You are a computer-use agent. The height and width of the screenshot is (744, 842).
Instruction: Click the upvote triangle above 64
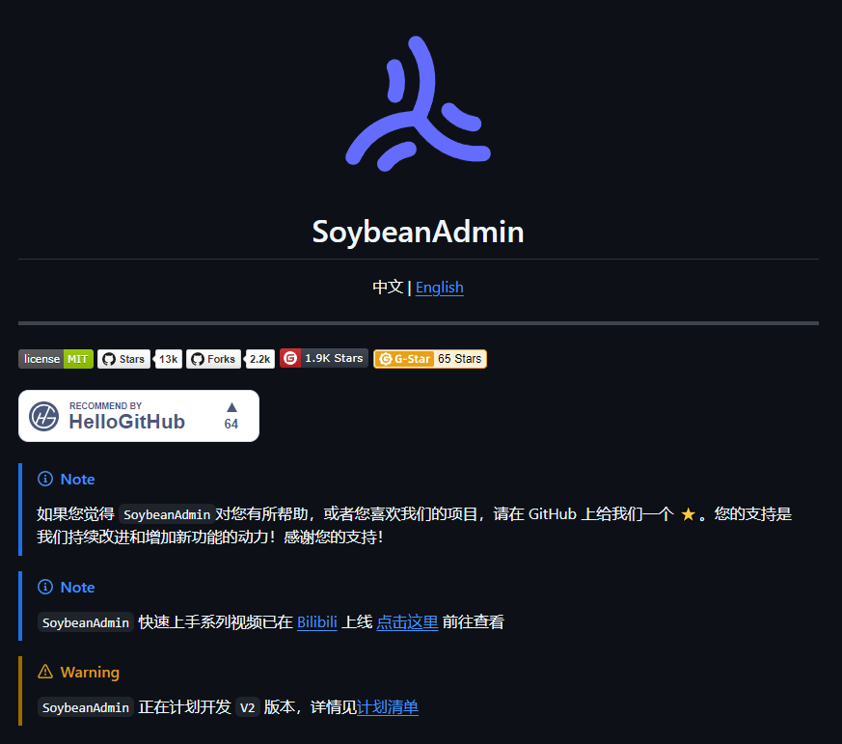click(x=231, y=407)
